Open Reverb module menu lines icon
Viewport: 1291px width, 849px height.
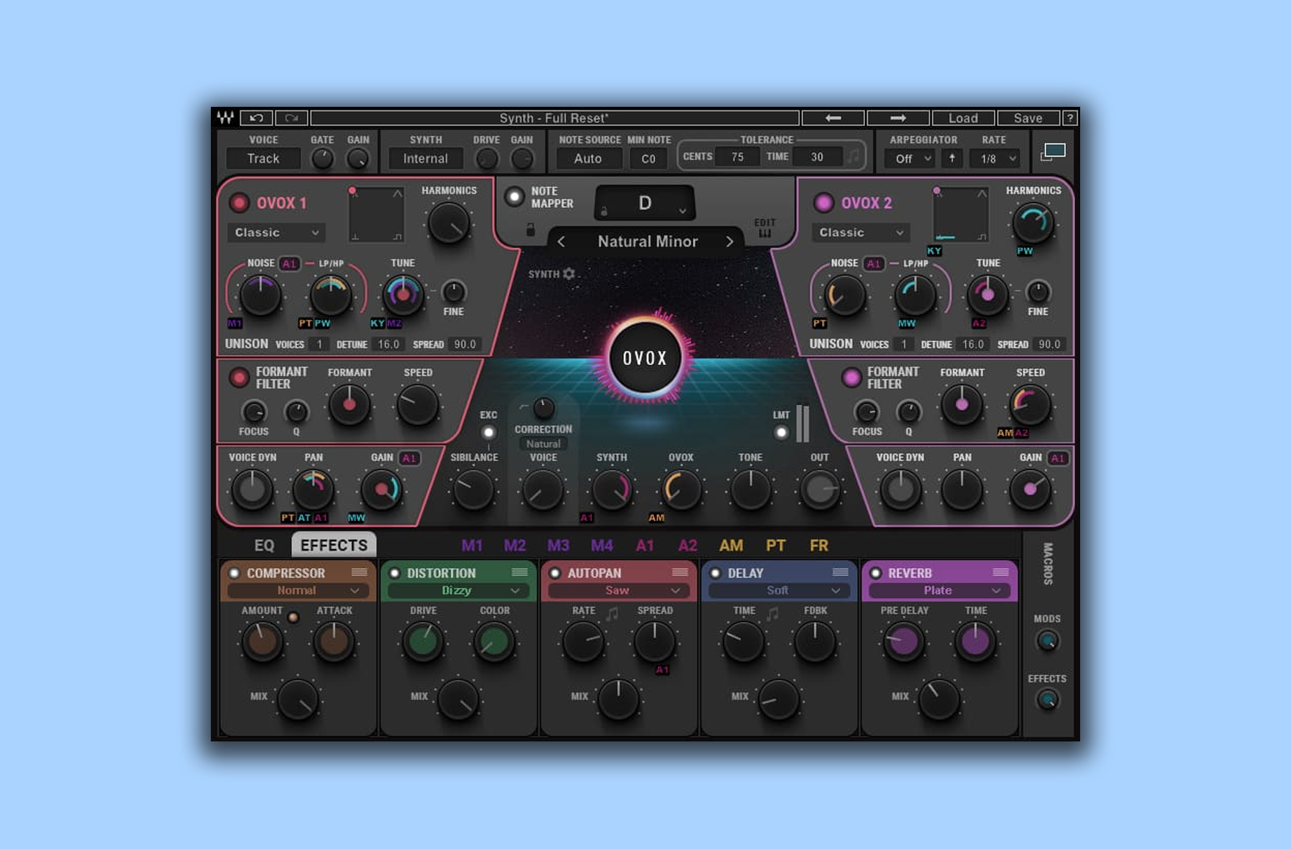coord(1001,572)
